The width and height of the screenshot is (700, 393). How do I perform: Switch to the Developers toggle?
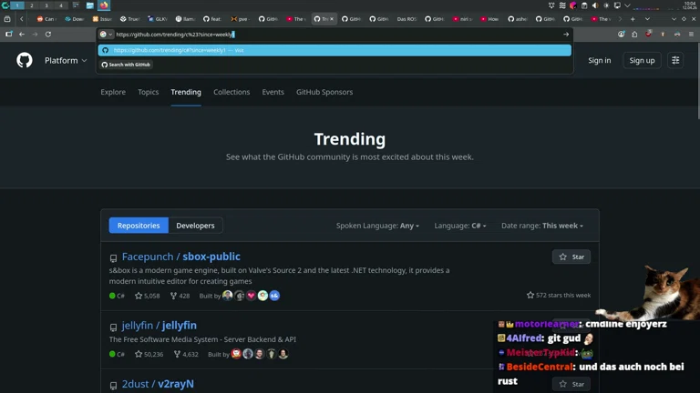pos(195,226)
